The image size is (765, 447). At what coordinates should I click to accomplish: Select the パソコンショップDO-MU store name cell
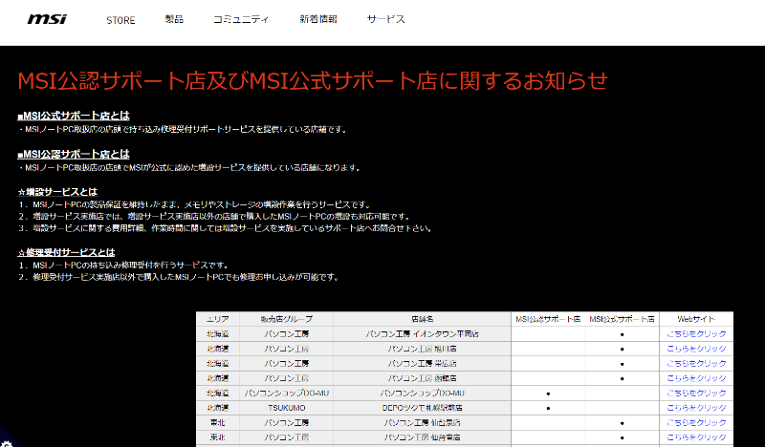click(422, 393)
